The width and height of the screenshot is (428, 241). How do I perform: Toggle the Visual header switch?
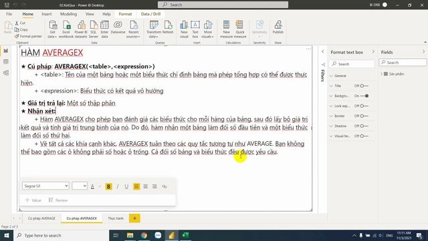pyautogui.click(x=364, y=136)
